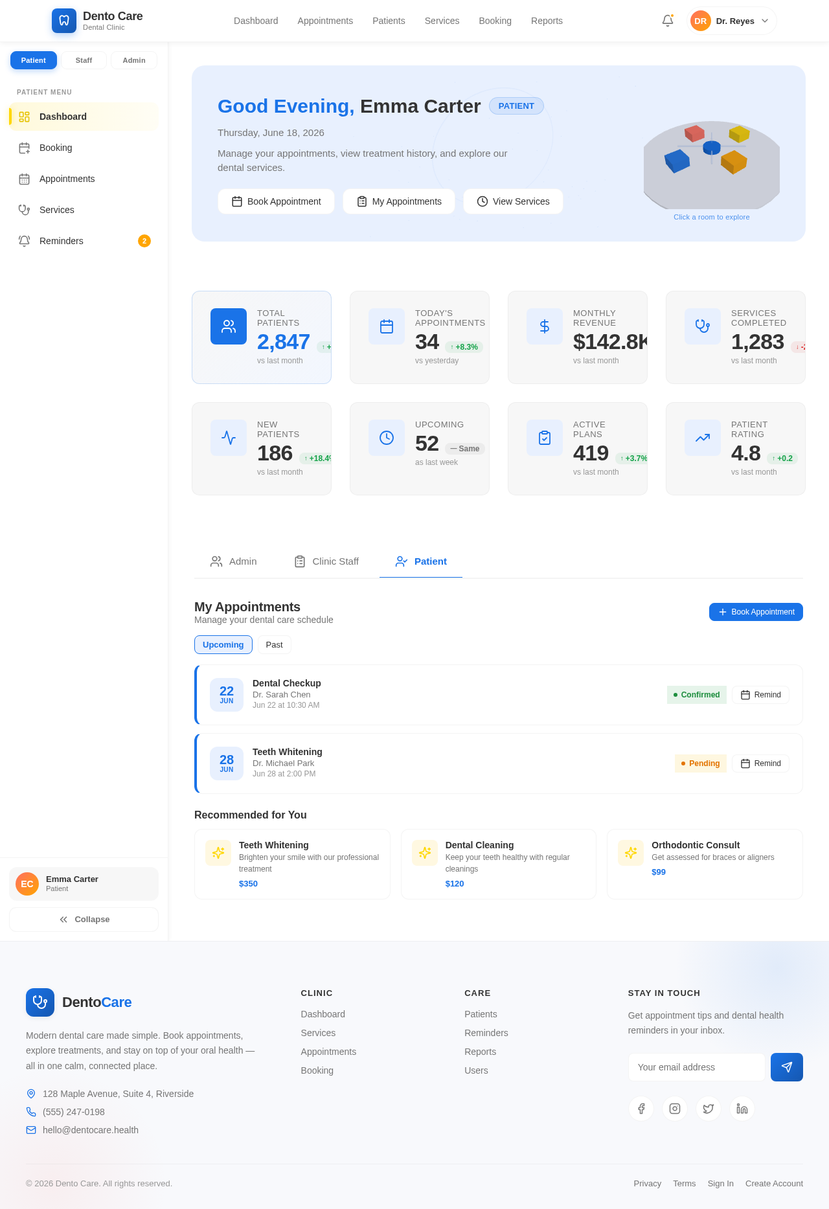
Task: Open Services in the top navigation
Action: (x=442, y=21)
